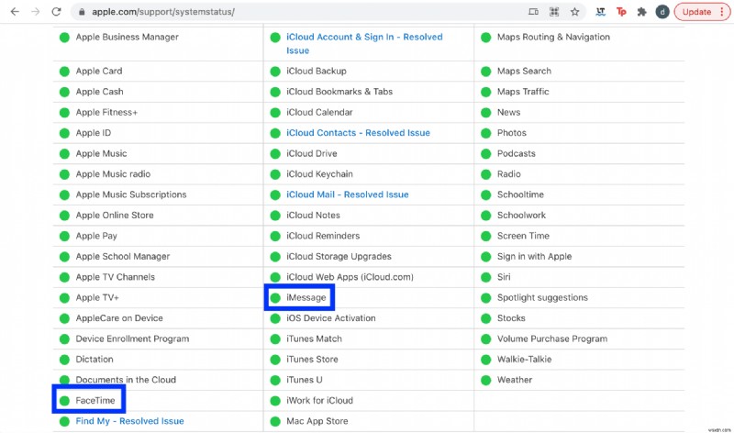734x433 pixels.
Task: Click the green status dot beside Siri
Action: [485, 277]
